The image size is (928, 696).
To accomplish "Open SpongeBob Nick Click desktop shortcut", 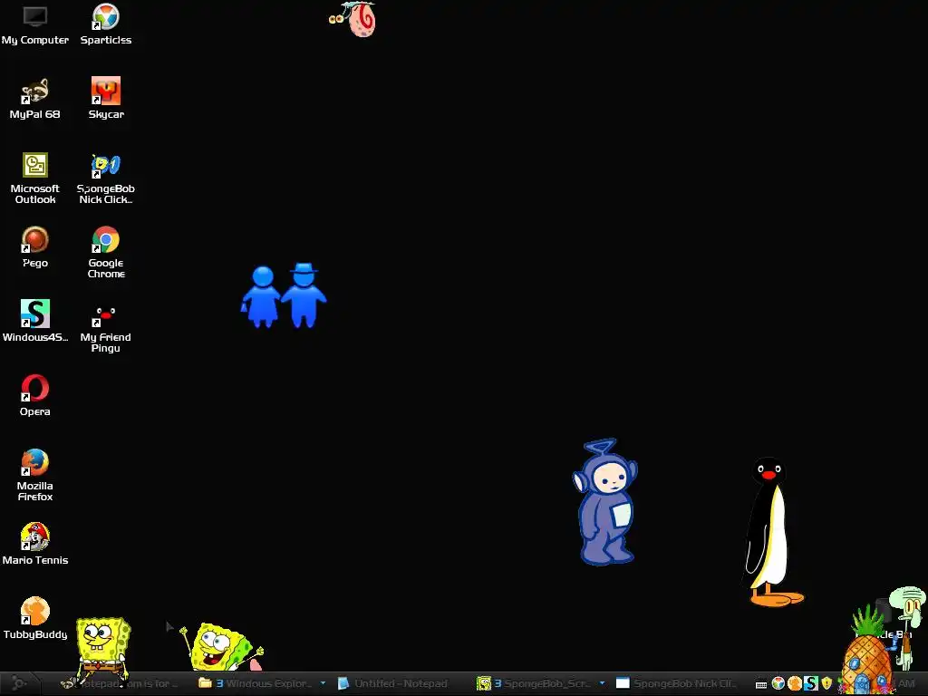I will [x=106, y=179].
